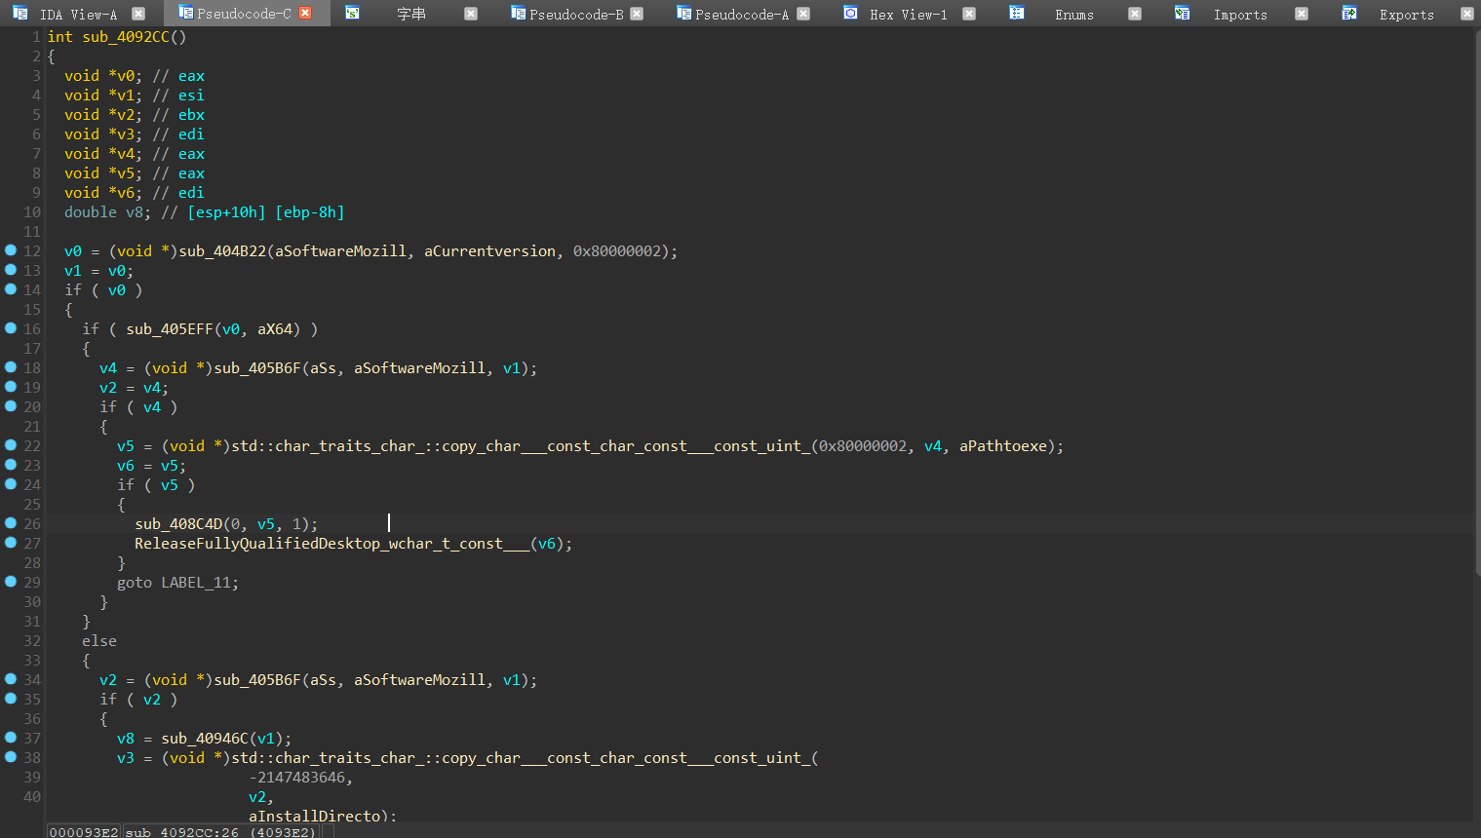Toggle breakpoint dot on line 20
This screenshot has height=838, width=1481.
point(11,406)
